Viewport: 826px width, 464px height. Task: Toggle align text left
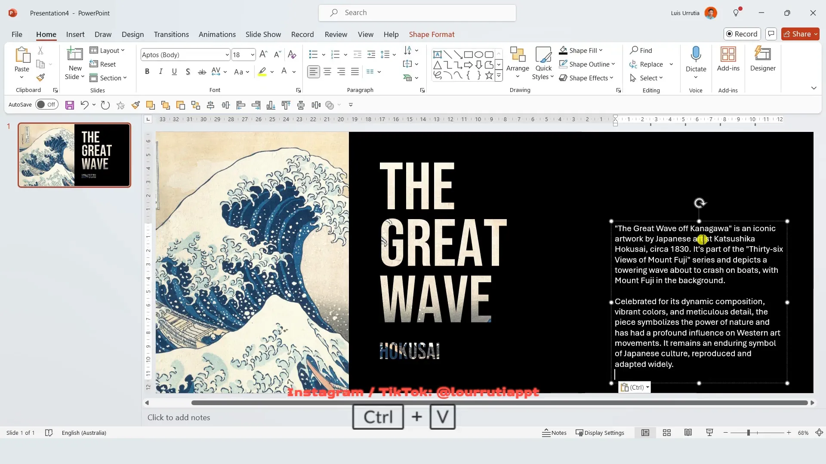(314, 72)
